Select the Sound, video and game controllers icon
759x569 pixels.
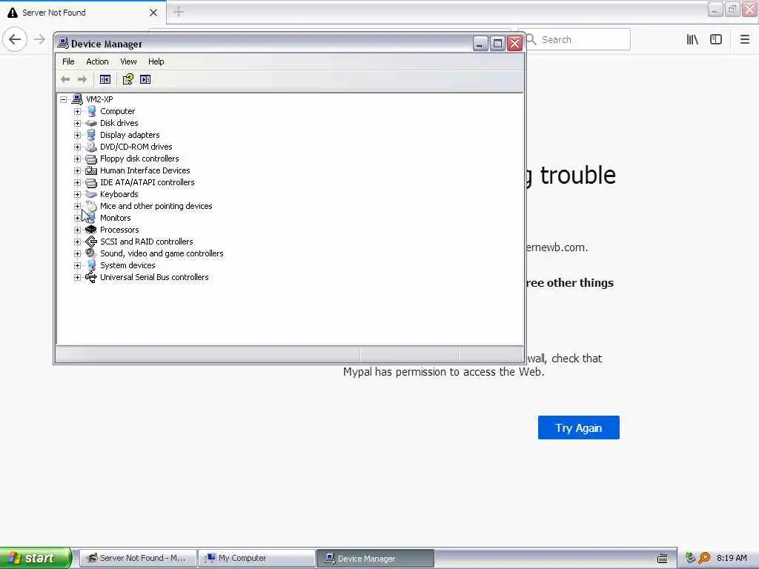tap(91, 253)
